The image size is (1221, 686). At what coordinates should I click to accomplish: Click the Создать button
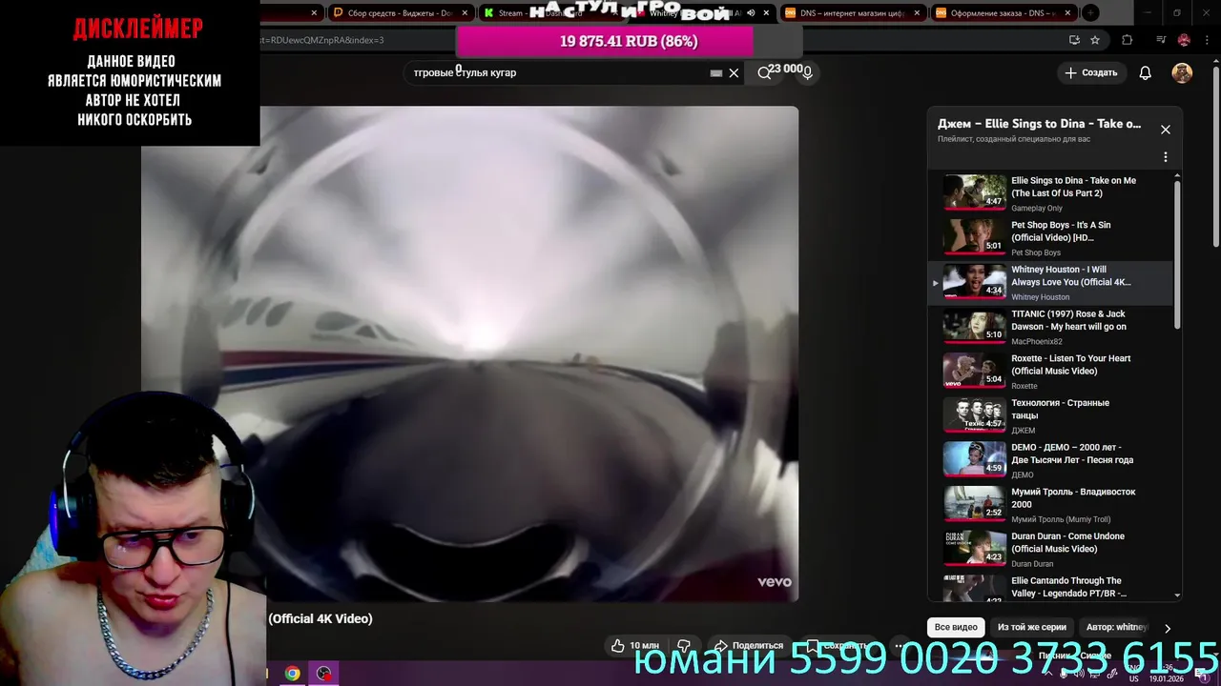[1091, 72]
